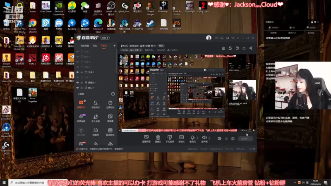The height and width of the screenshot is (186, 331).
Task: Open Google Chrome desktop shortcut
Action: 33,26
